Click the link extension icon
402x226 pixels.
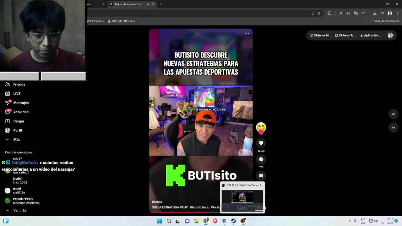point(363,13)
